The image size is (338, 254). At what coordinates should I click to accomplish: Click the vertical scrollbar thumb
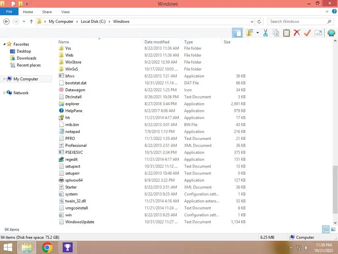pos(335,190)
